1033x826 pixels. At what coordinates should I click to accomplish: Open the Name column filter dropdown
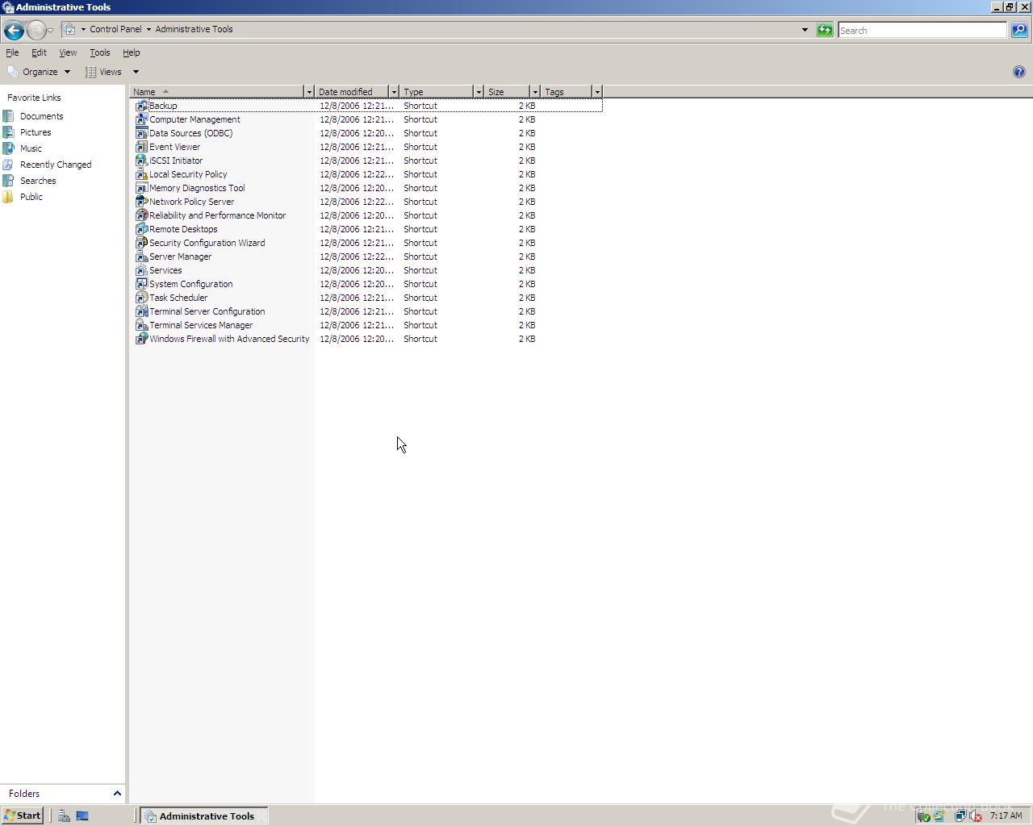(309, 92)
